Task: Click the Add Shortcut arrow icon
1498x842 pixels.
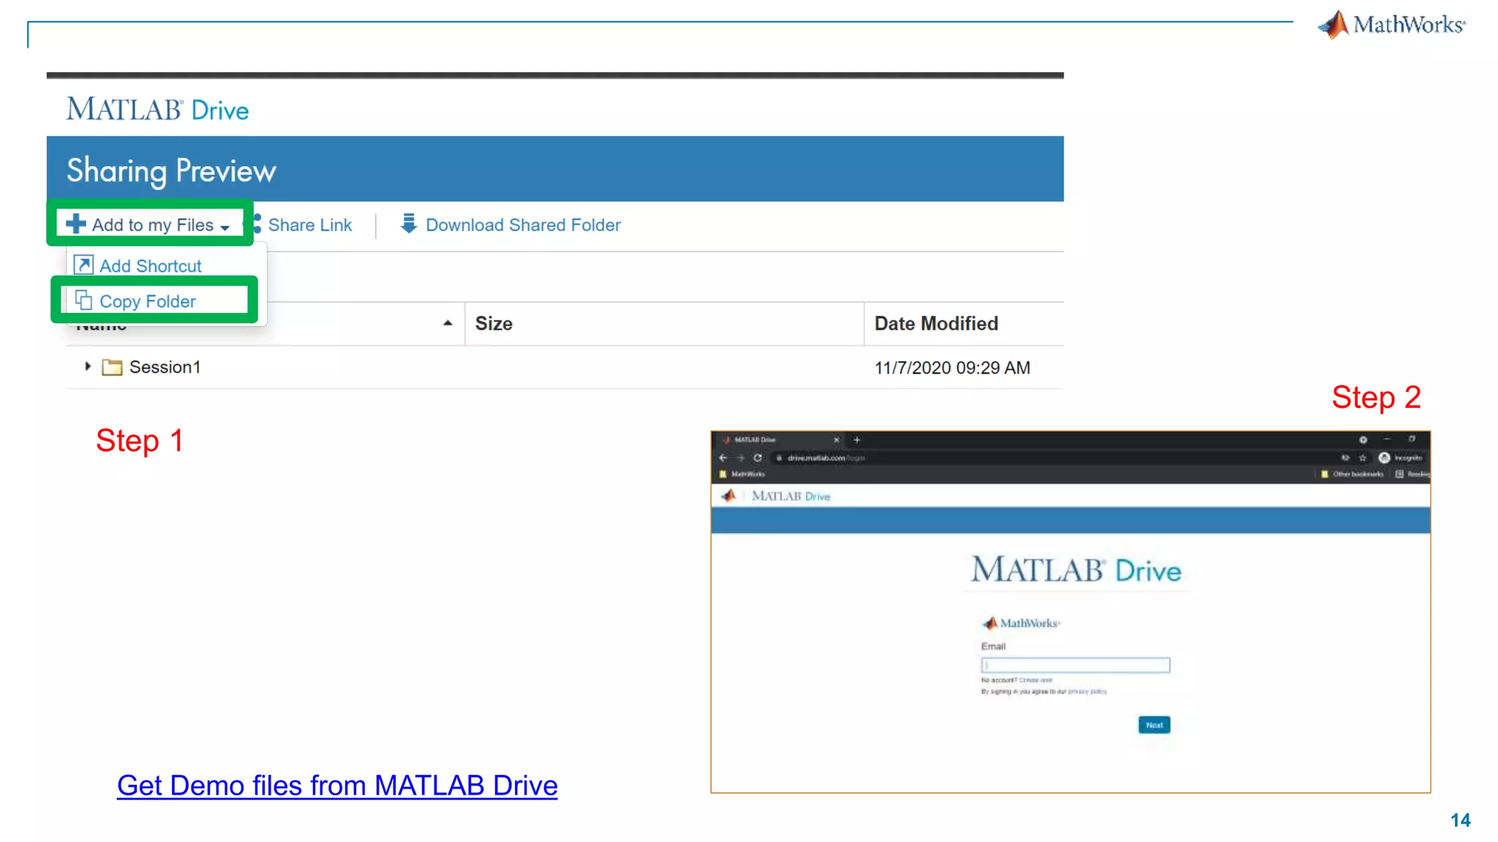Action: (x=83, y=265)
